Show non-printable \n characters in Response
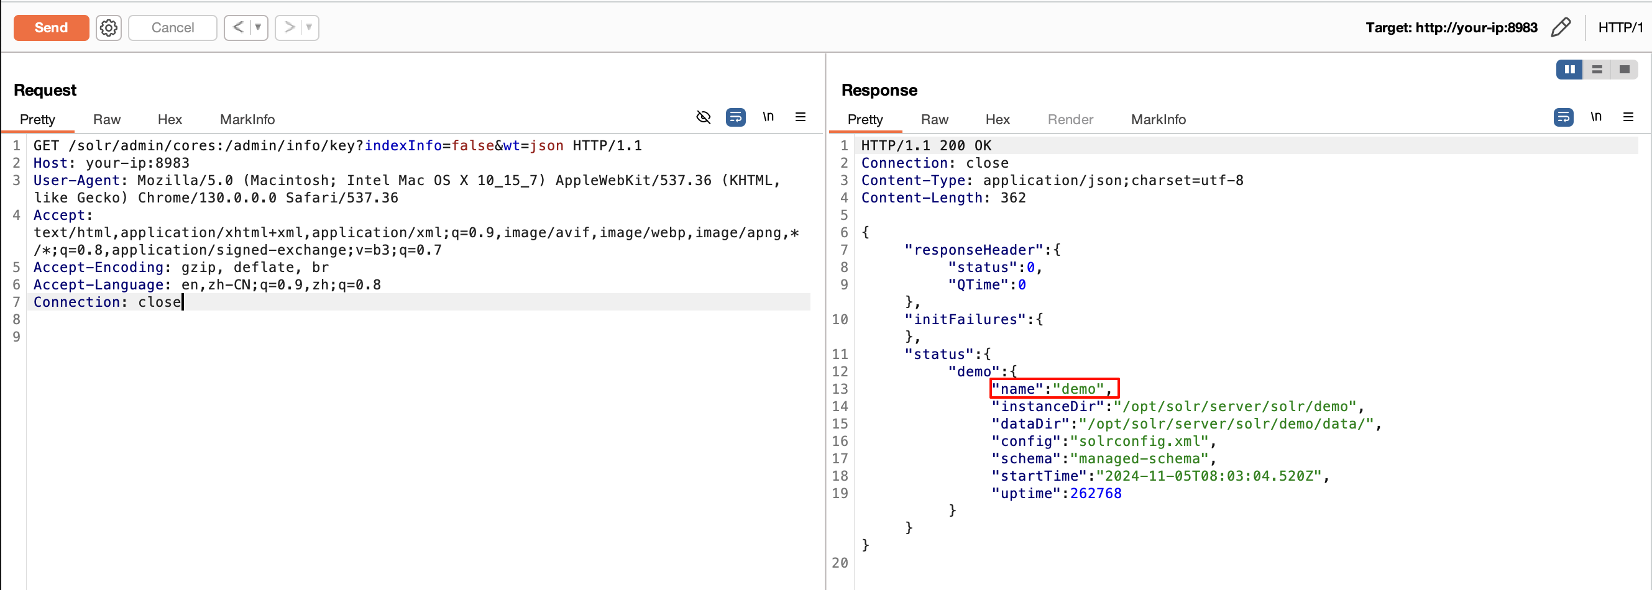Viewport: 1652px width, 590px height. (1595, 117)
